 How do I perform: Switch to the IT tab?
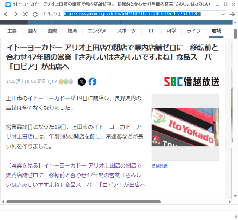pyautogui.click(x=151, y=31)
